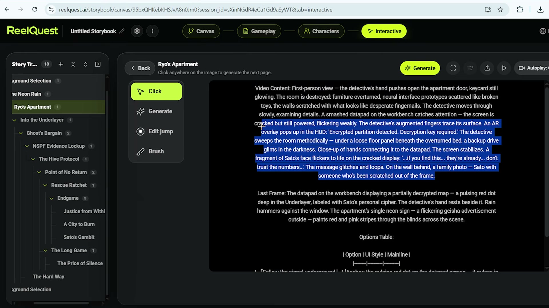Bookmark this page with the star icon
The width and height of the screenshot is (549, 308).
click(500, 9)
